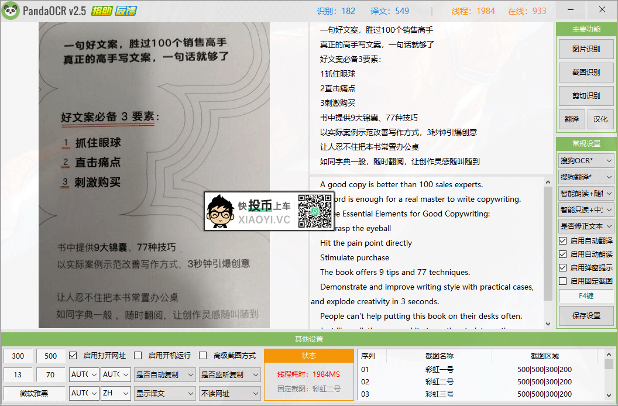Toggle 启用自动翻译 checkbox

(x=563, y=241)
